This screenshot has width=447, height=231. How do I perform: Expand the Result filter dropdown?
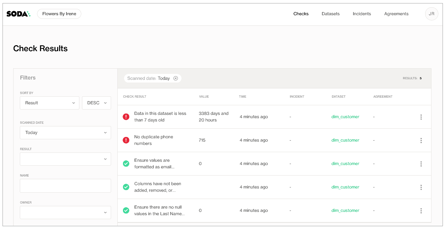[x=65, y=159]
